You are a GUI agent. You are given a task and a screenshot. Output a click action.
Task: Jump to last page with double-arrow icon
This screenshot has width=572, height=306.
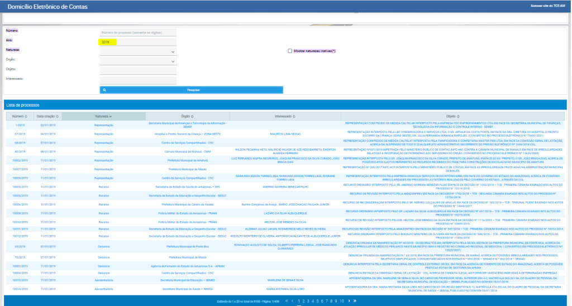pos(355,300)
